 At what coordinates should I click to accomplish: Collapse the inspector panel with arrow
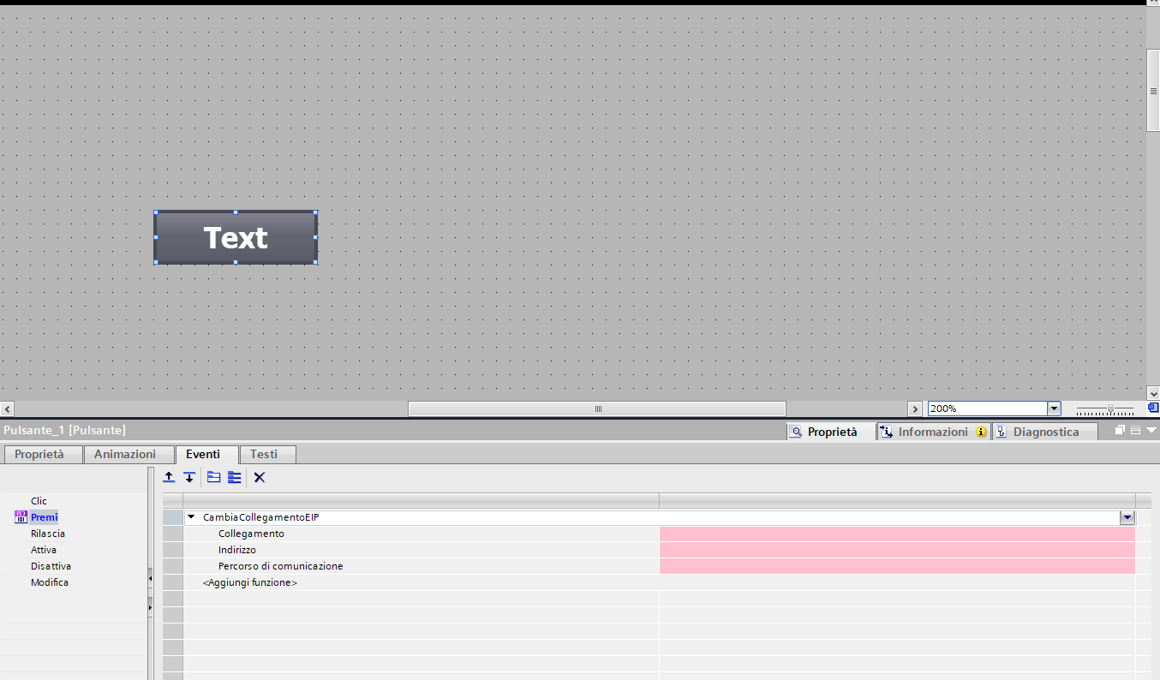[1151, 430]
